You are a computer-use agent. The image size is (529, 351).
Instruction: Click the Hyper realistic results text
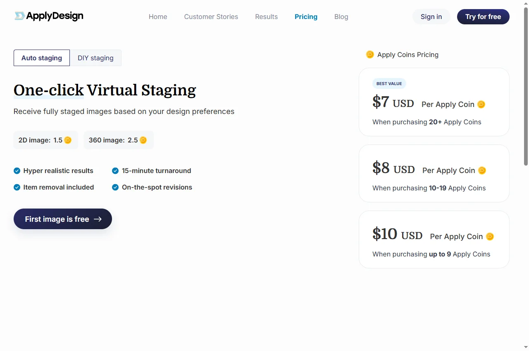pyautogui.click(x=58, y=171)
